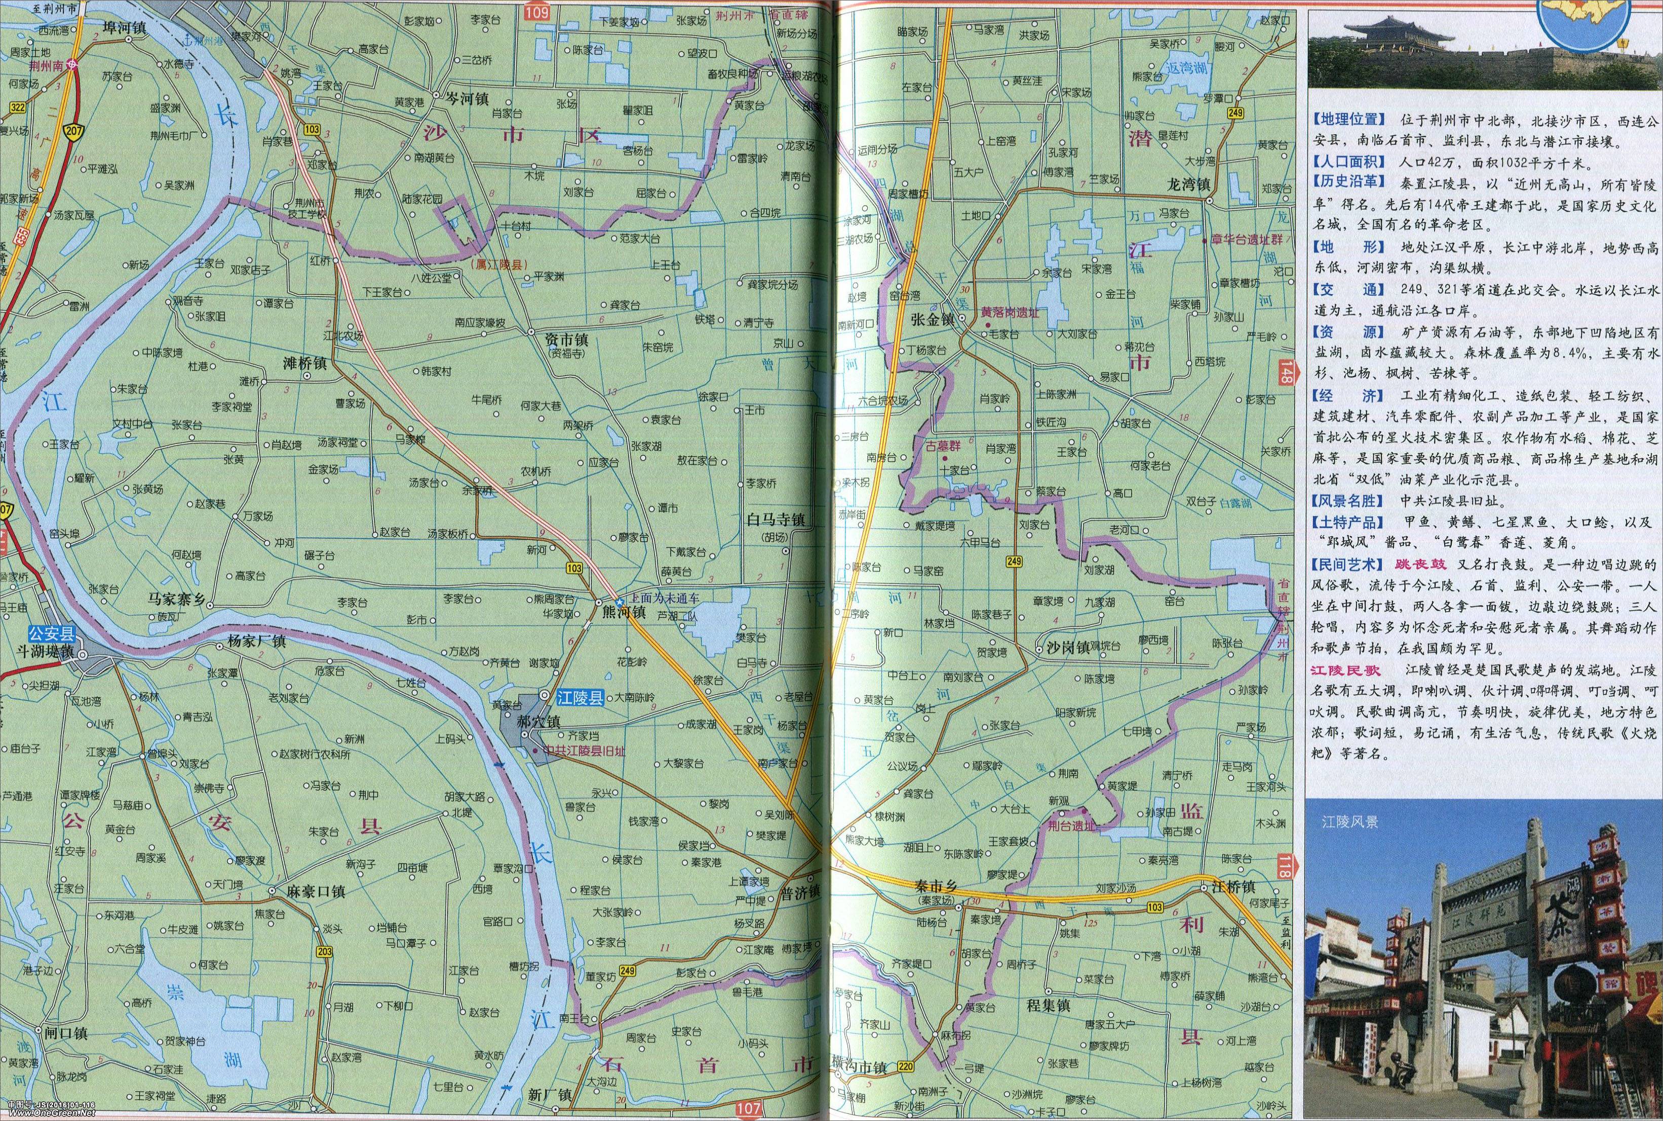Click the 荆台遗址 site label
This screenshot has width=1663, height=1121.
click(x=1071, y=826)
